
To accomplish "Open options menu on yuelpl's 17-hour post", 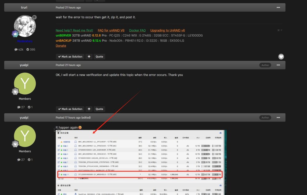I will point(278,118).
